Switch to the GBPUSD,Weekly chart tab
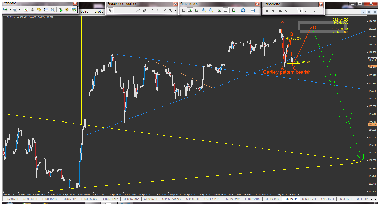This screenshot has width=380, height=204. point(171,199)
